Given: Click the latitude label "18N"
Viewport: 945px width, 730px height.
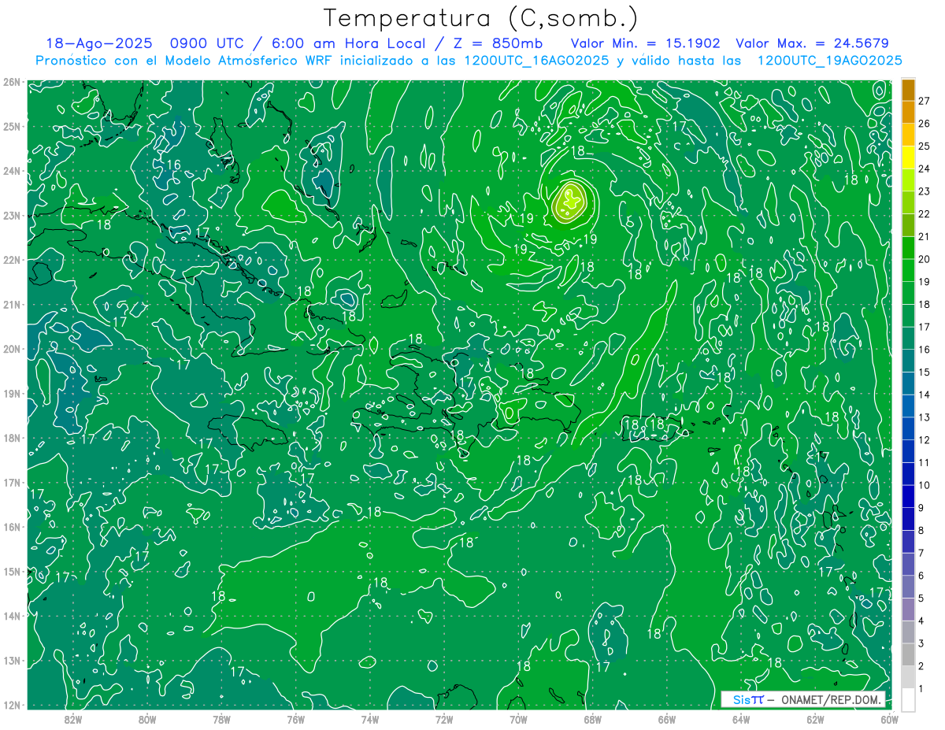Looking at the screenshot, I should 11,438.
